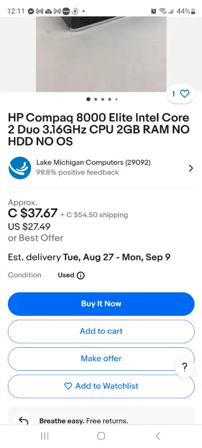Tap the shipping cost C $54.50 text
The height and width of the screenshot is (448, 202).
(x=94, y=215)
